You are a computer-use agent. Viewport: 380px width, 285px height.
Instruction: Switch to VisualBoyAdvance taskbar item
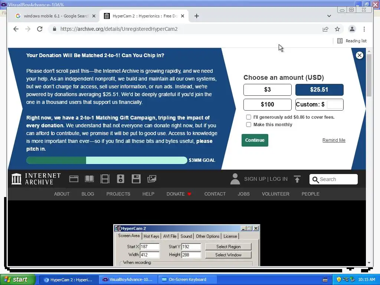(128, 280)
